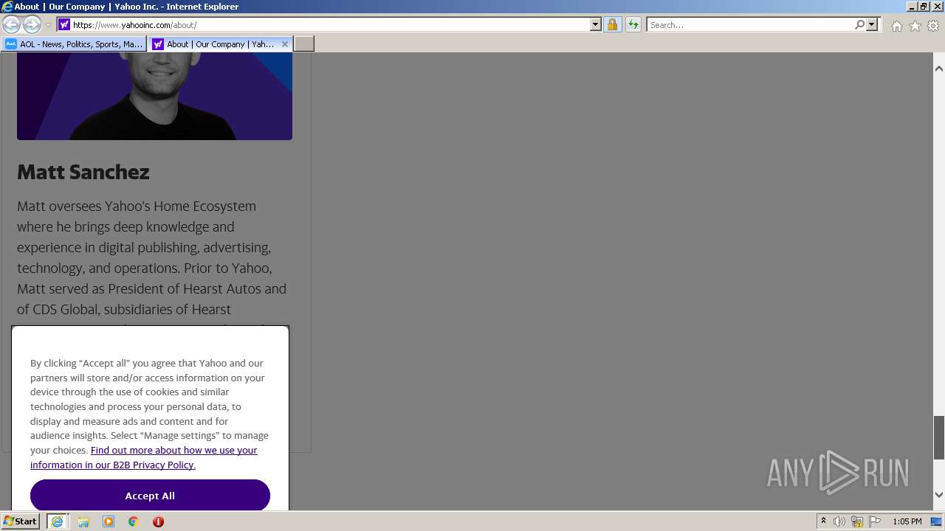Click the scrollbar down arrow
Image resolution: width=945 pixels, height=531 pixels.
pyautogui.click(x=939, y=495)
